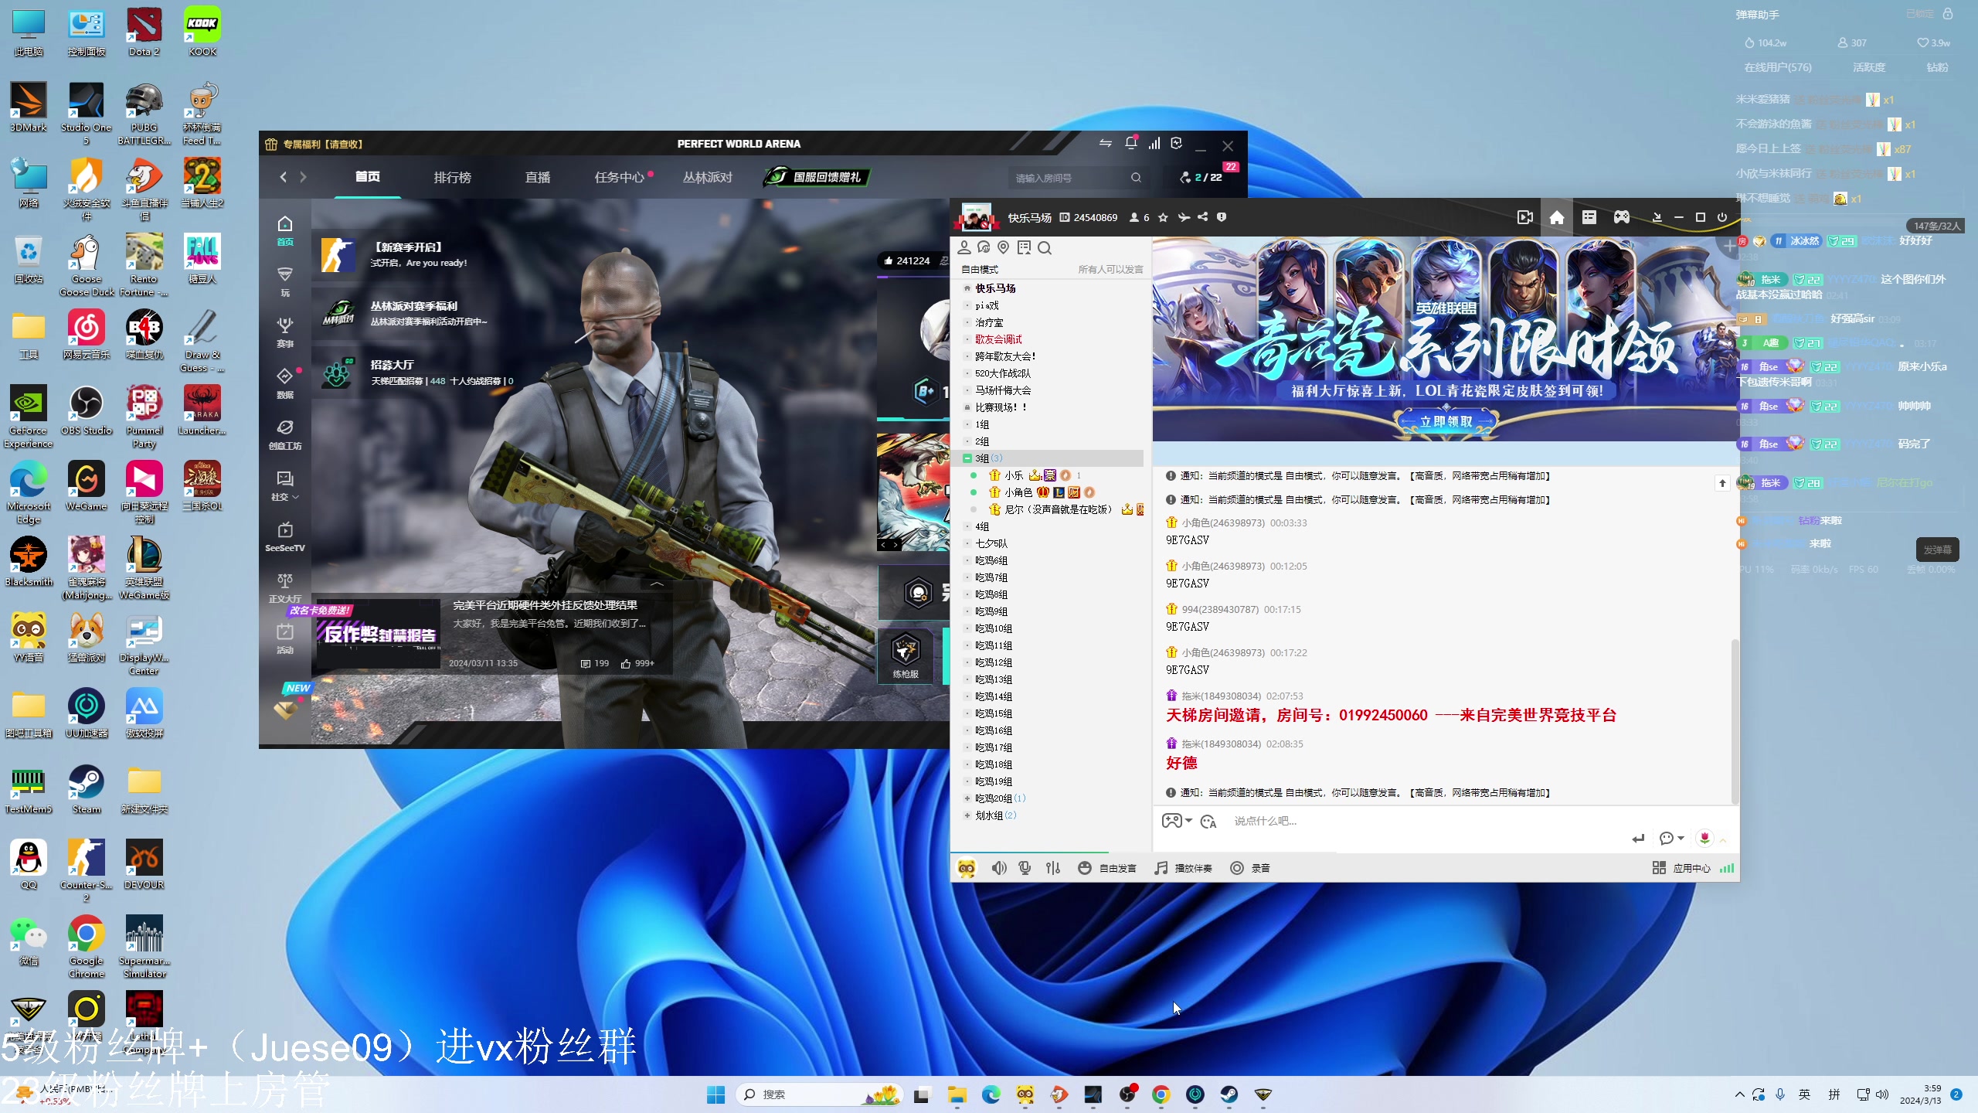Click the location pin icon above the channel tree
1978x1113 pixels.
click(x=1004, y=247)
